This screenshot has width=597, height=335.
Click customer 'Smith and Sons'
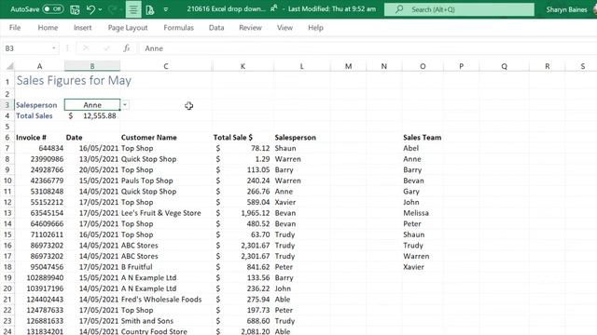tap(147, 321)
